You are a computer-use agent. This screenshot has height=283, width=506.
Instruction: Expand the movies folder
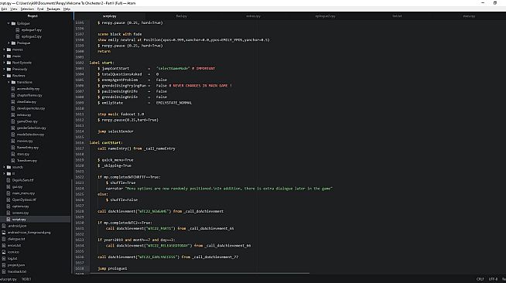click(x=4, y=49)
